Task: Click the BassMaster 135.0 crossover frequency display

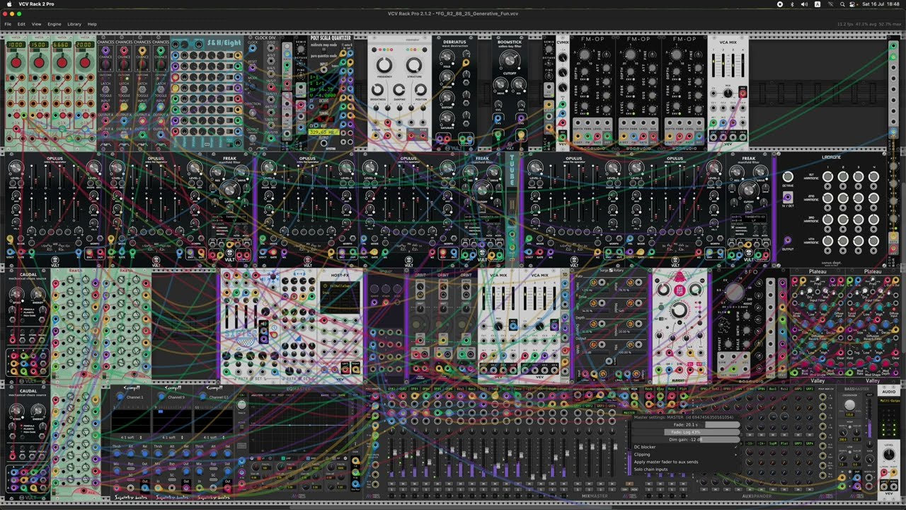Action: coord(850,415)
